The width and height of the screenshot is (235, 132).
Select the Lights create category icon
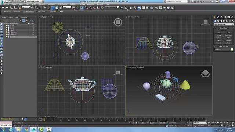(221, 21)
